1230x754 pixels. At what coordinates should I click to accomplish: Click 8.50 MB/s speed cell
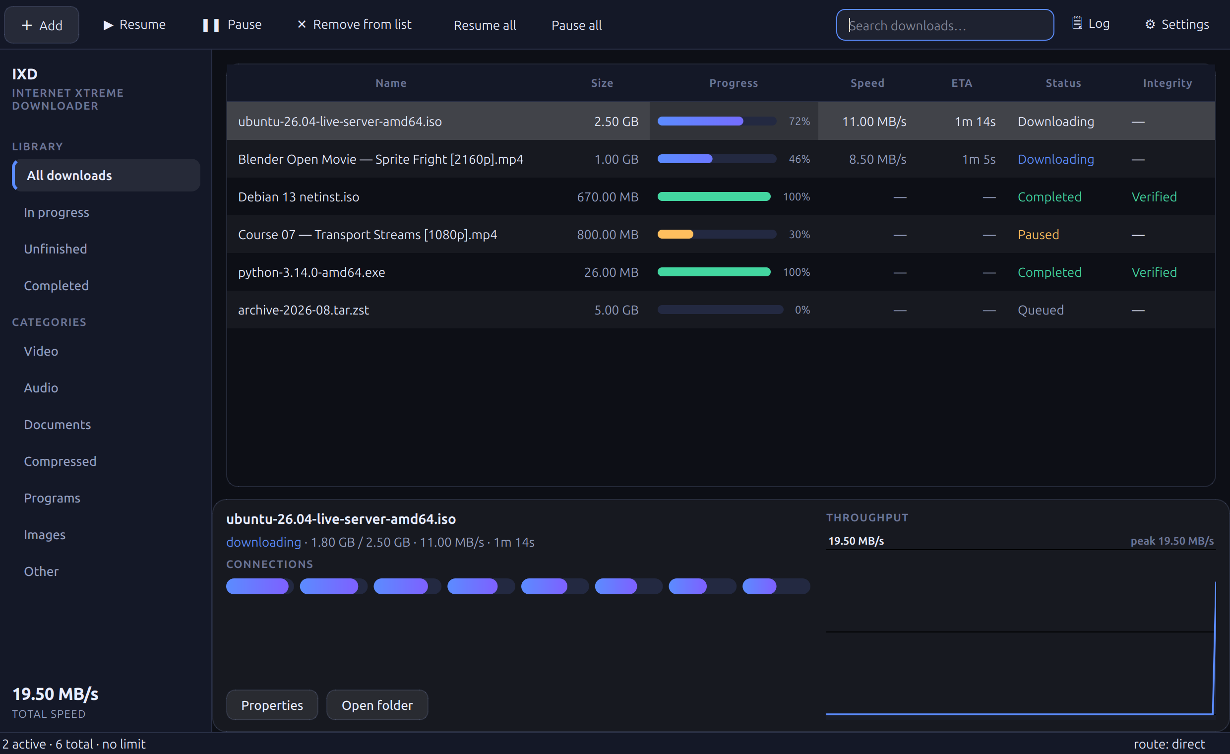click(x=877, y=159)
